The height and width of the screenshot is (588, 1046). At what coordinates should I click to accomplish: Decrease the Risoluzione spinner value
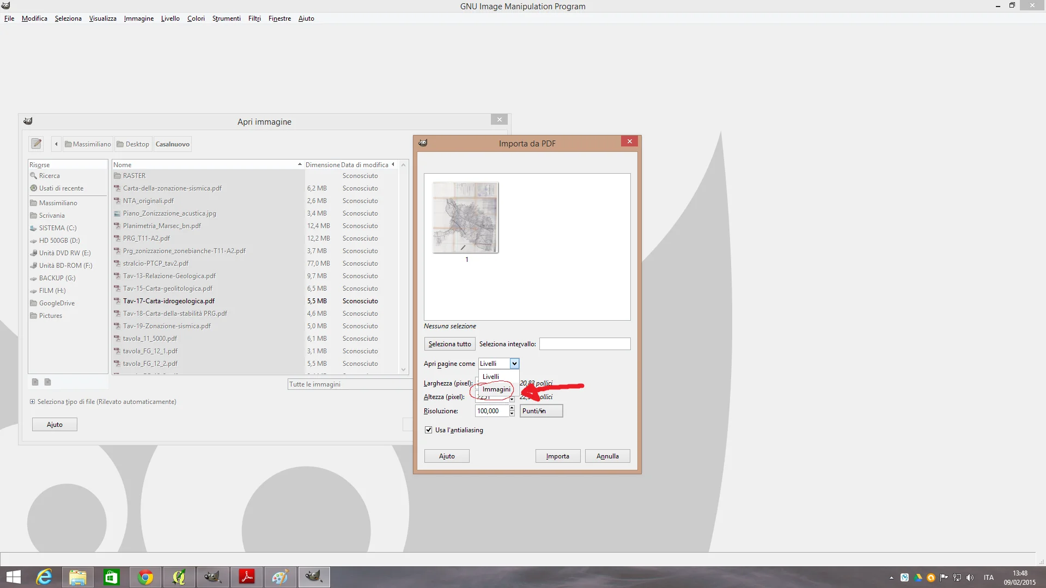point(512,414)
